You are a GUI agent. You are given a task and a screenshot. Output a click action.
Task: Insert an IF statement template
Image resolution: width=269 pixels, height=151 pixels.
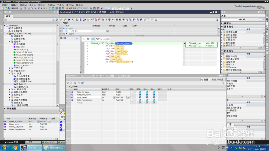click(x=84, y=39)
